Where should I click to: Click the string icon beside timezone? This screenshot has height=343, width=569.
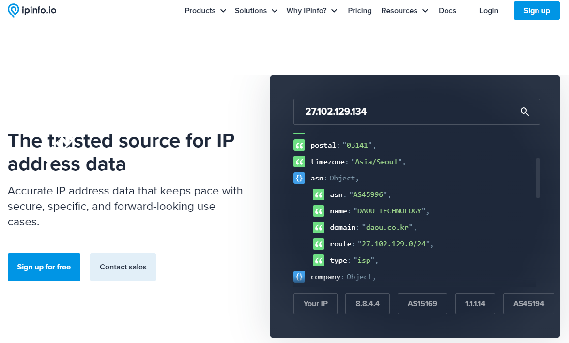coord(299,162)
